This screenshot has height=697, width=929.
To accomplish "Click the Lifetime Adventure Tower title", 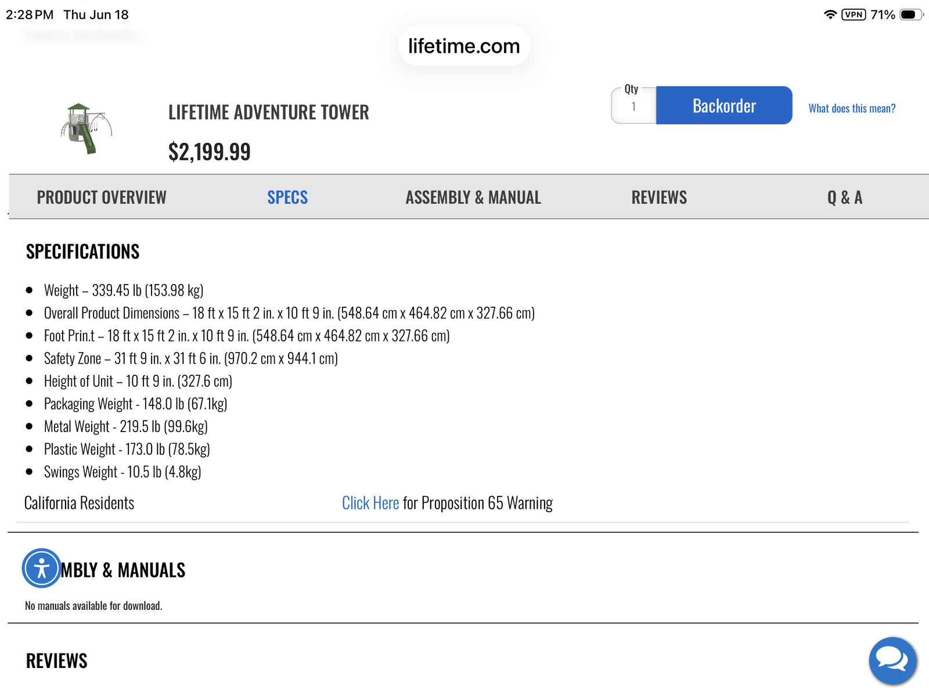I will pos(269,112).
